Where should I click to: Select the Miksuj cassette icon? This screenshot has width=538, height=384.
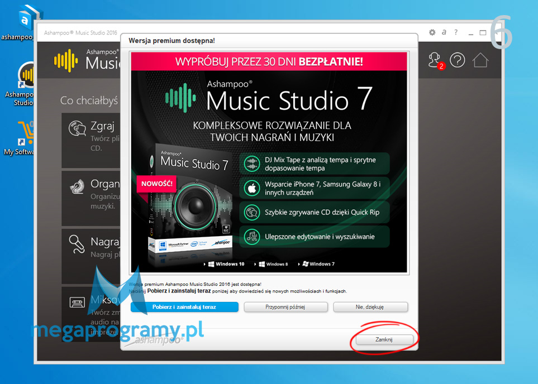[77, 303]
